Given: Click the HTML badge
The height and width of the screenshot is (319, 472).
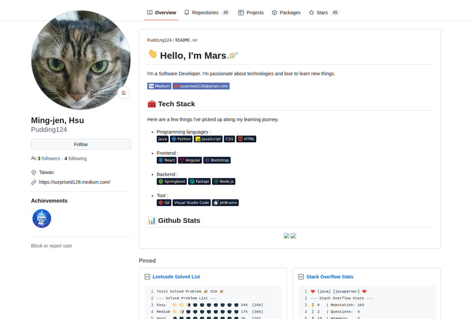Looking at the screenshot, I should click(246, 139).
